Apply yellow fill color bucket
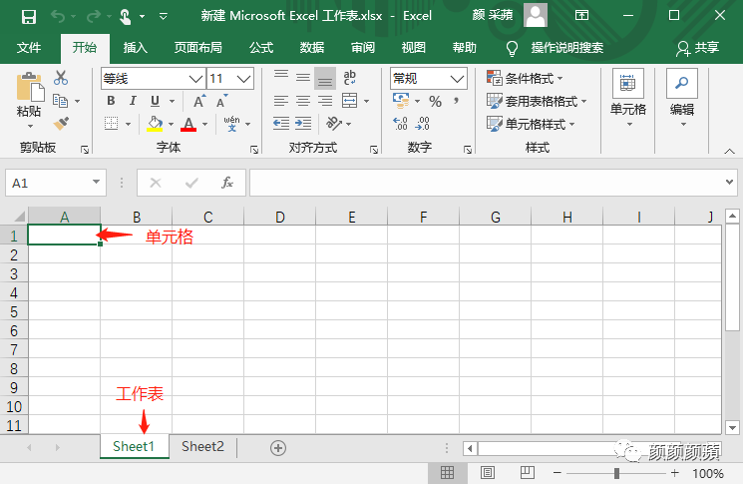The width and height of the screenshot is (743, 484). 155,124
